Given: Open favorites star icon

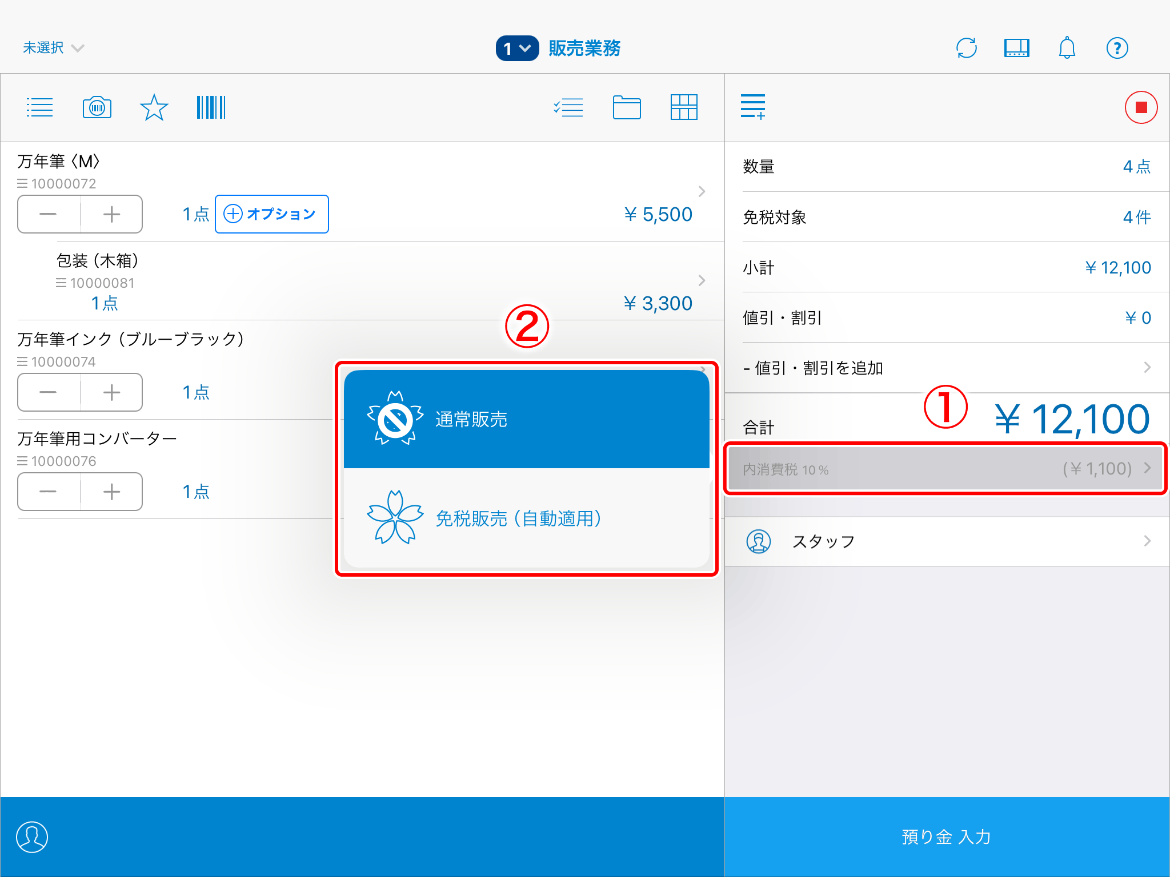Looking at the screenshot, I should [154, 107].
